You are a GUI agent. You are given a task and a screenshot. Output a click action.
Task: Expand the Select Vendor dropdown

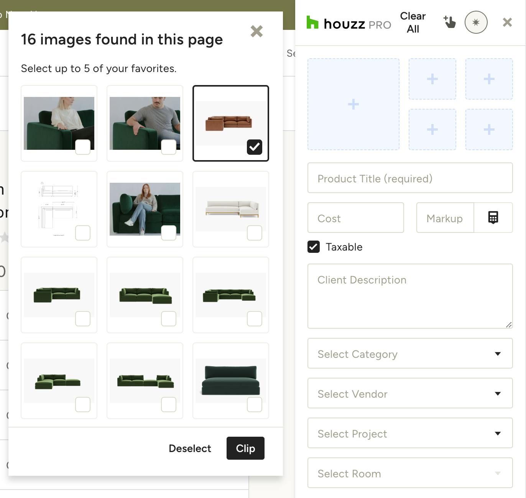point(410,393)
